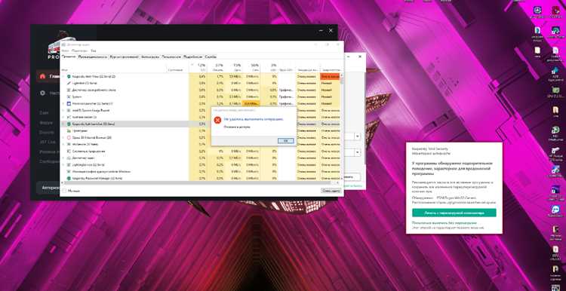Switch to the Подробности tab
Viewport: 566px width, 291px height.
pos(192,57)
